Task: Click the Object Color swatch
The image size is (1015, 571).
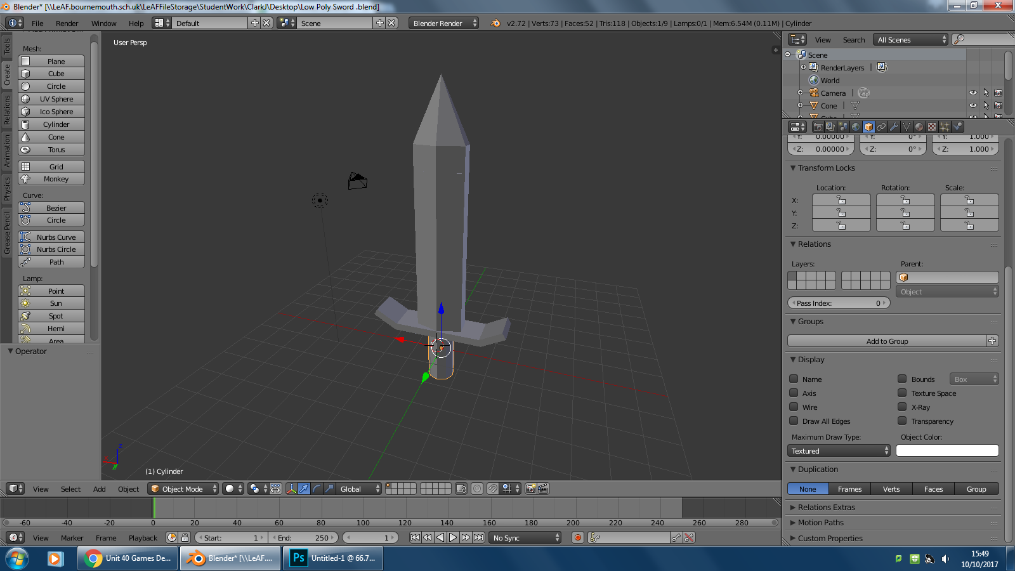Action: 946,451
